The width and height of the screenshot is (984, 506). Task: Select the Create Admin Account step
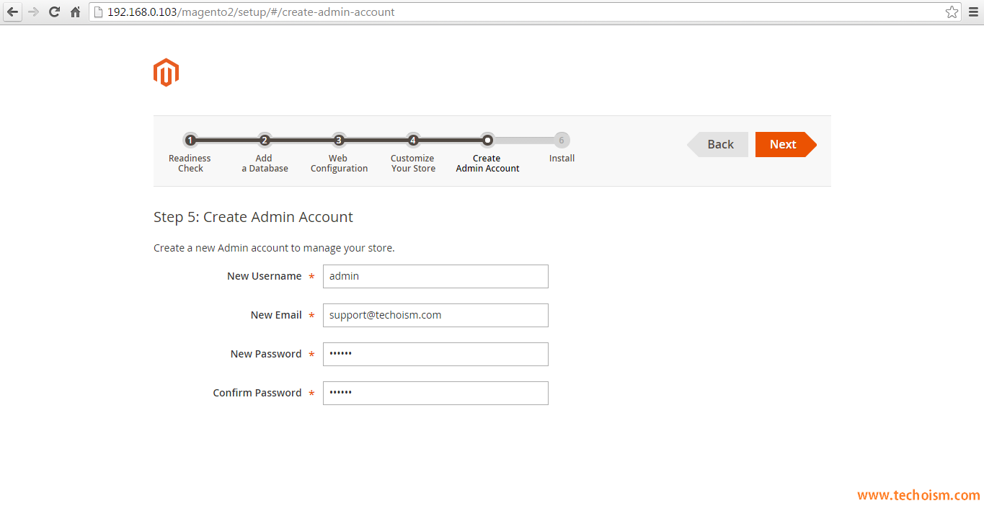coord(487,154)
